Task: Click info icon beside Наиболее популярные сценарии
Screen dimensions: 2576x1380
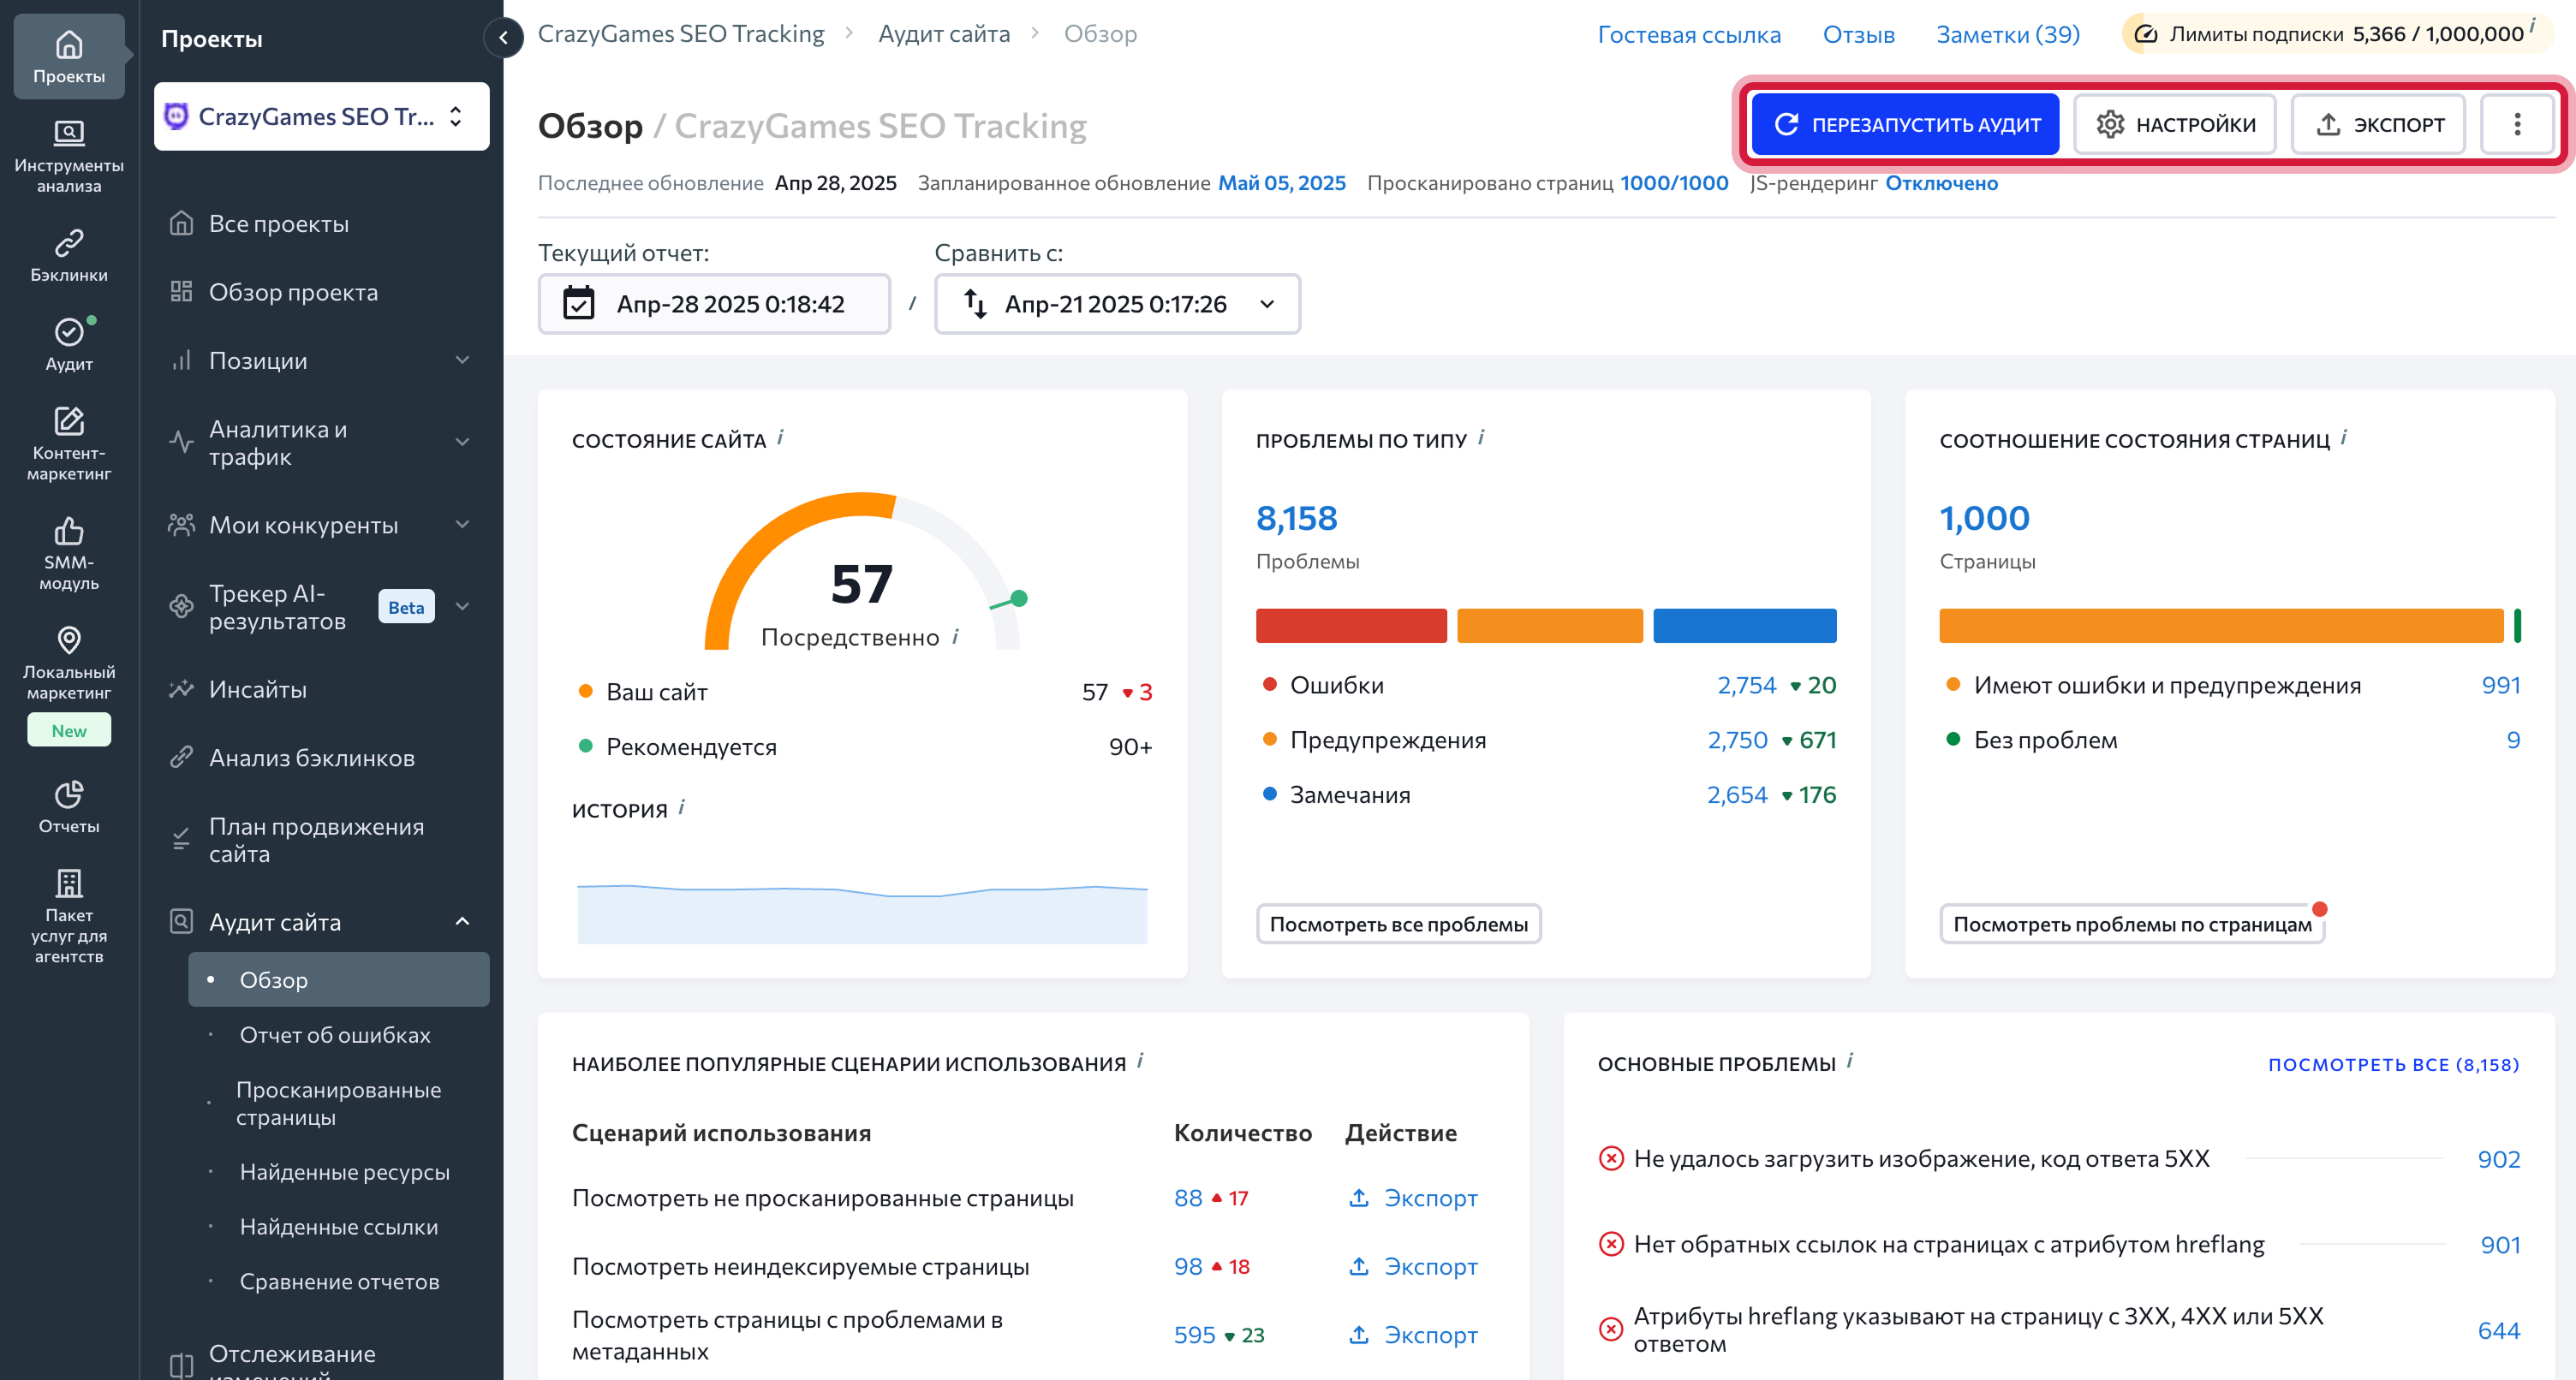Action: click(x=1140, y=1061)
